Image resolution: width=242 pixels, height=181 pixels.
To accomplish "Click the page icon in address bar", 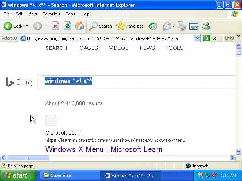I will pyautogui.click(x=23, y=38).
